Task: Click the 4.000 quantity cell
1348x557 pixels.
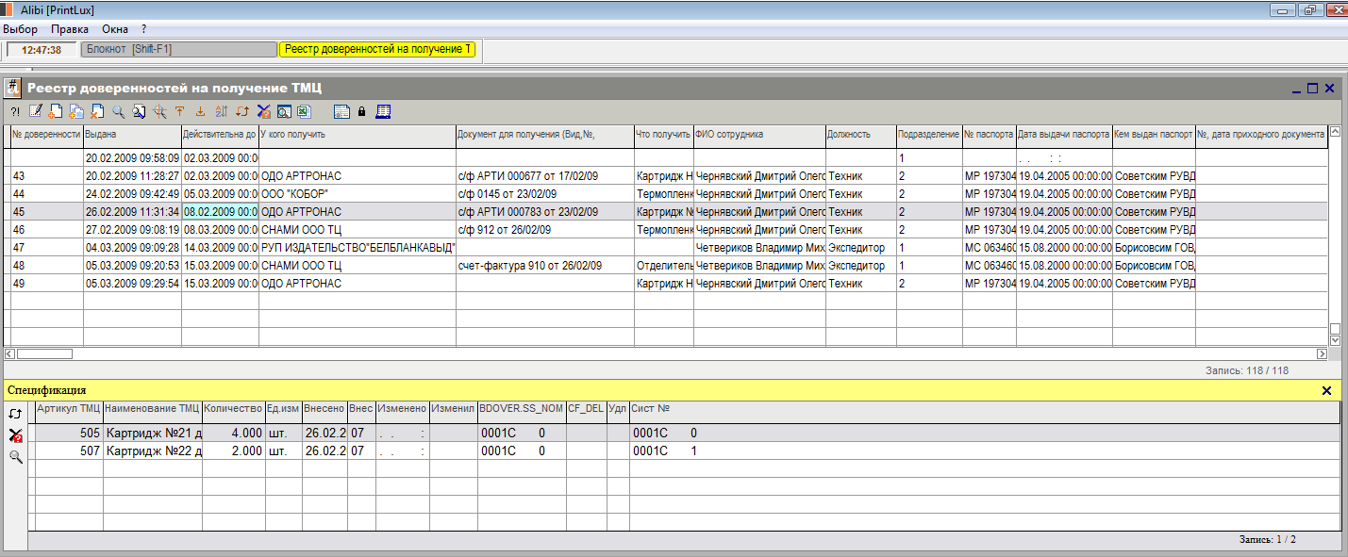Action: coord(233,433)
